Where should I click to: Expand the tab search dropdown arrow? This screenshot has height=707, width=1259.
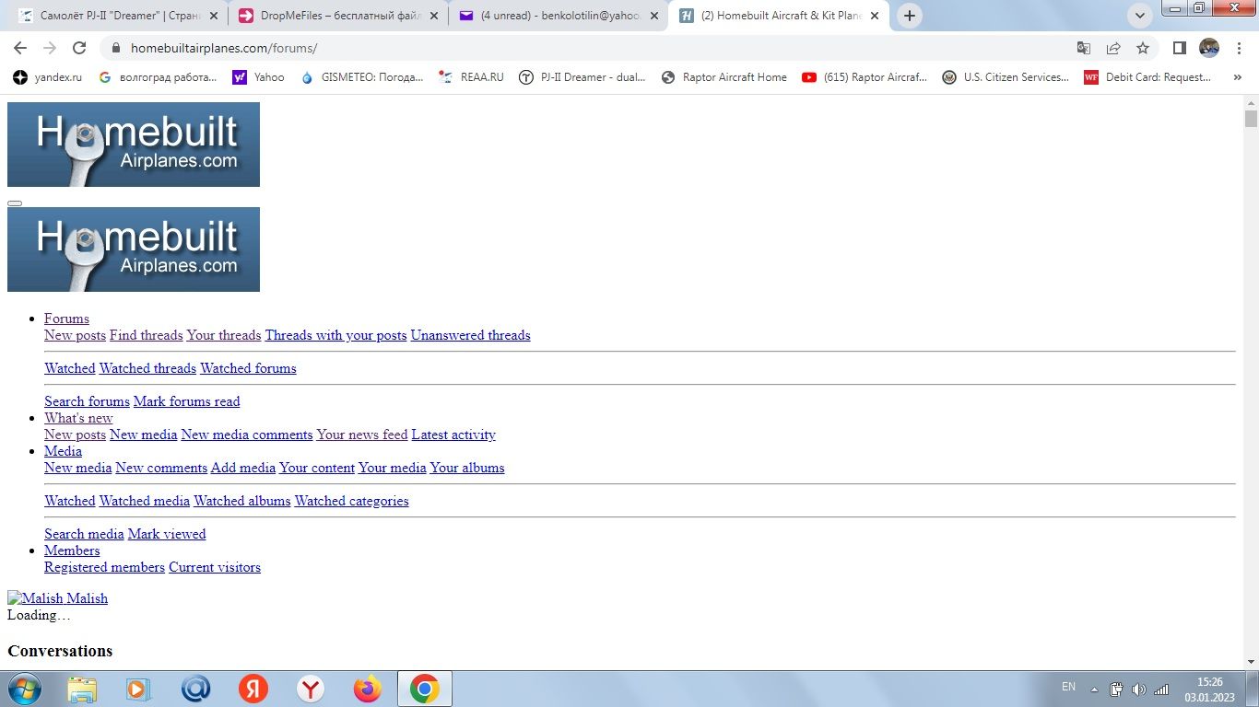click(1140, 16)
